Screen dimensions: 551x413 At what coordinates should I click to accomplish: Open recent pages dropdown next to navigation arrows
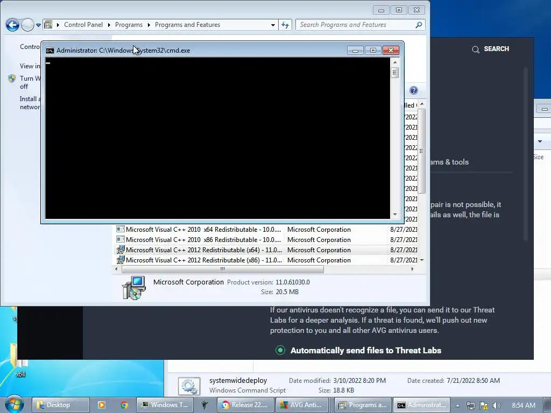coord(38,25)
